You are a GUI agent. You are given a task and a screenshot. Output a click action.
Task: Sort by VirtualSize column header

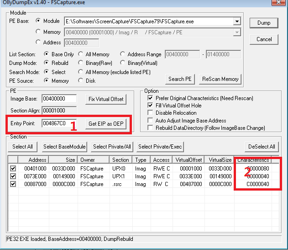219,160
